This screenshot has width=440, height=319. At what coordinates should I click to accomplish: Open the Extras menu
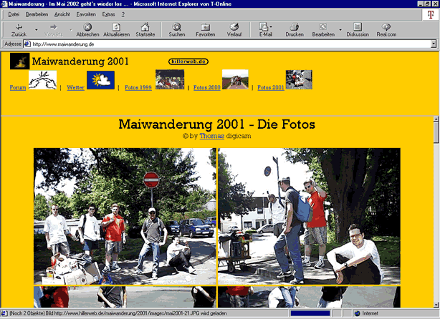pyautogui.click(x=108, y=14)
